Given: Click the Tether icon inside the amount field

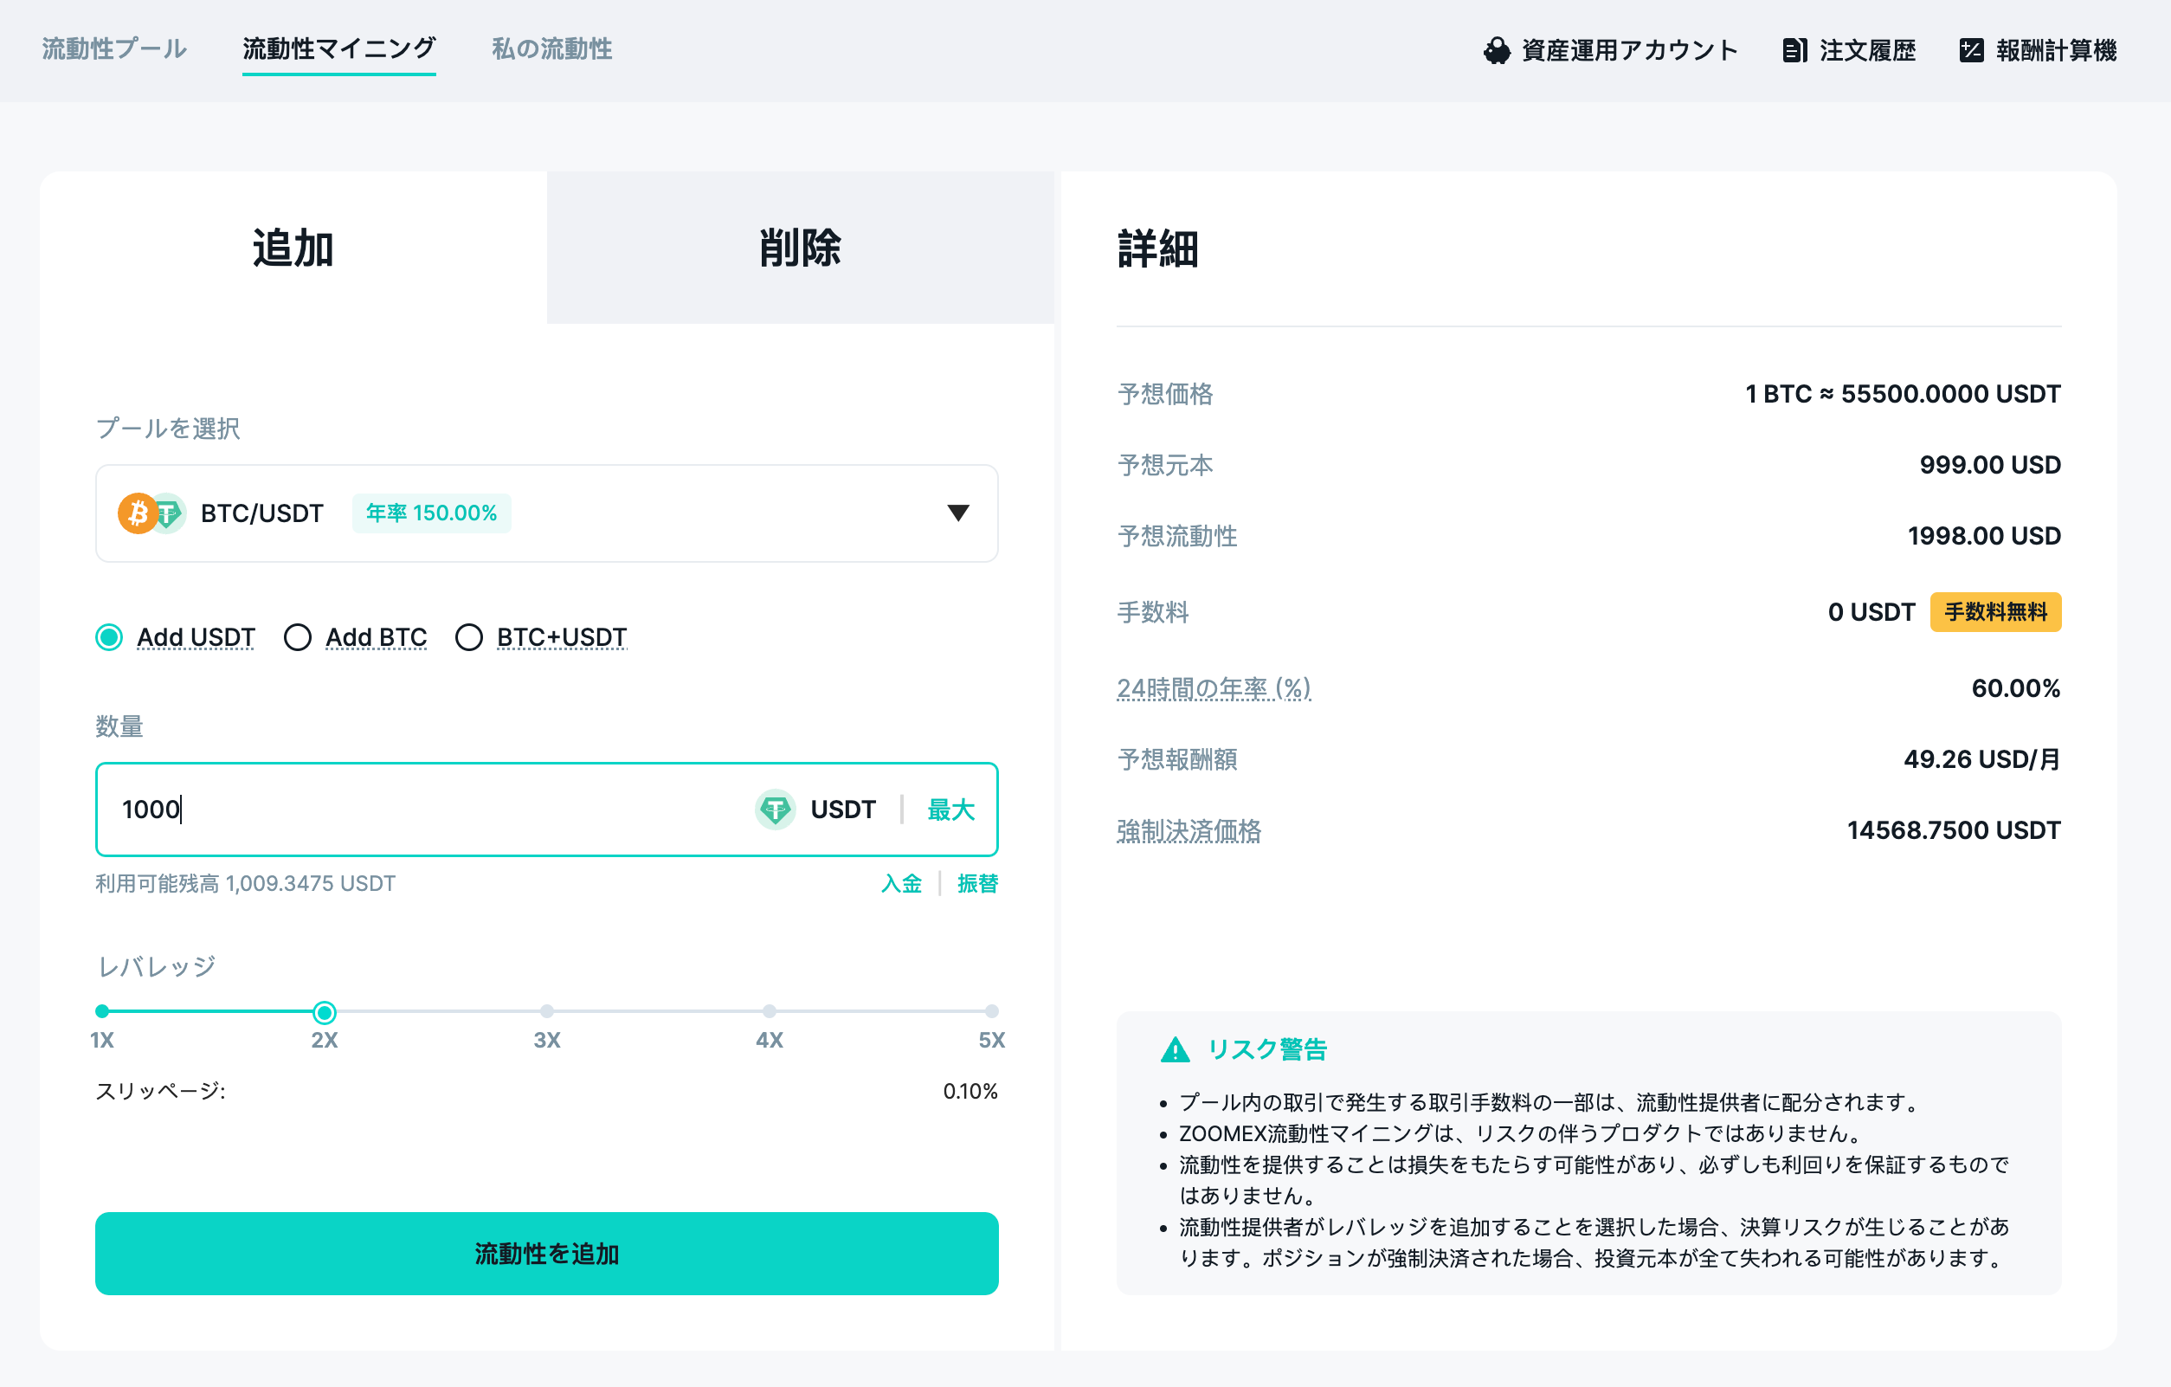Looking at the screenshot, I should [x=776, y=810].
